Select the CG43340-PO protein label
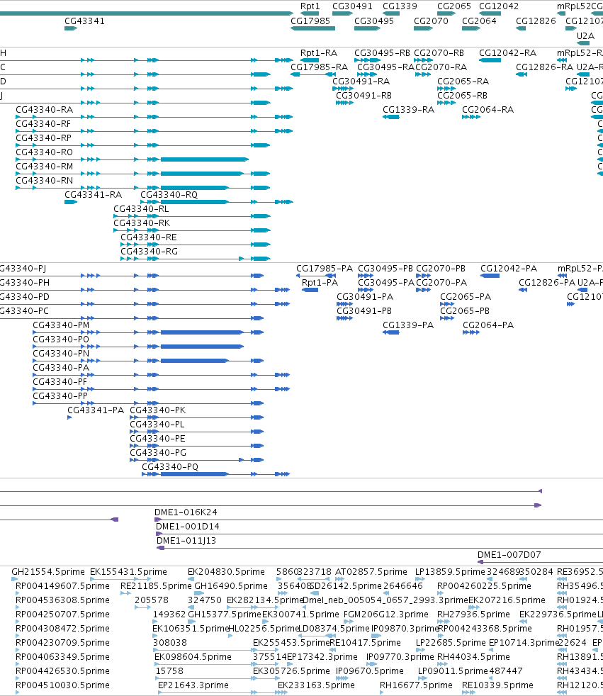 pos(61,339)
